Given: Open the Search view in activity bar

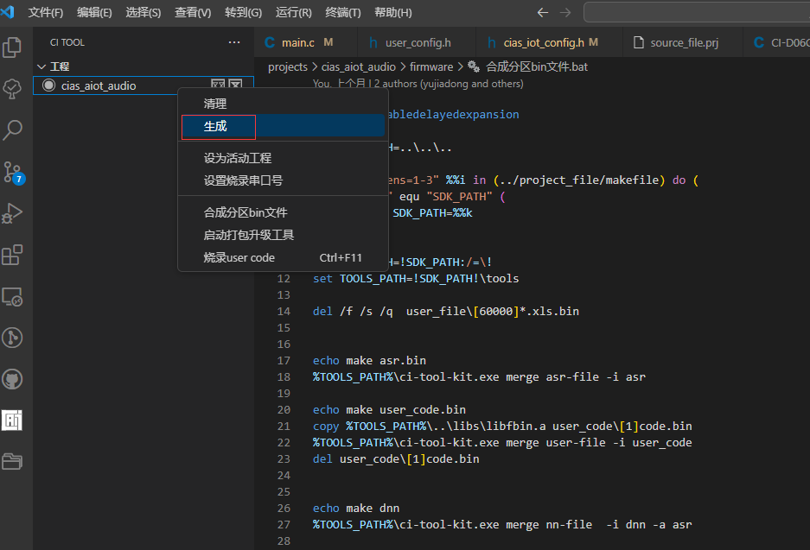Looking at the screenshot, I should pos(12,130).
